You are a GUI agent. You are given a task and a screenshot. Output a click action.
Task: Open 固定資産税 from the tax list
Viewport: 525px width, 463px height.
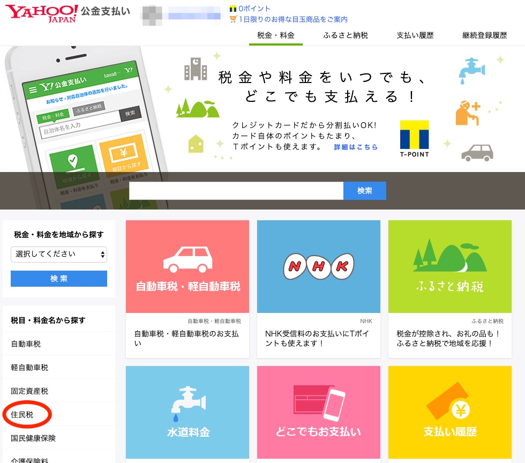coord(29,391)
